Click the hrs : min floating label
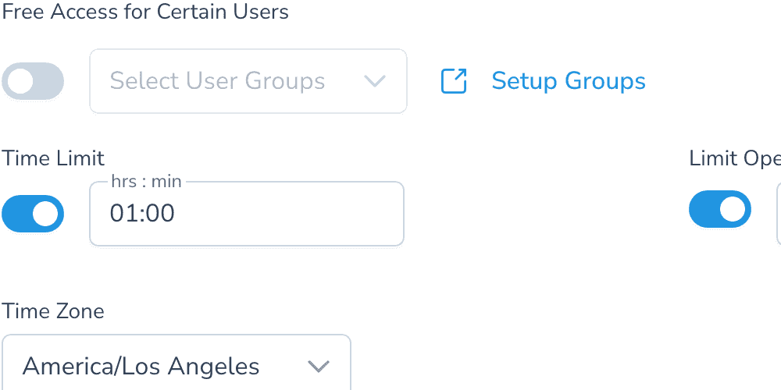This screenshot has height=390, width=781. pos(147,182)
